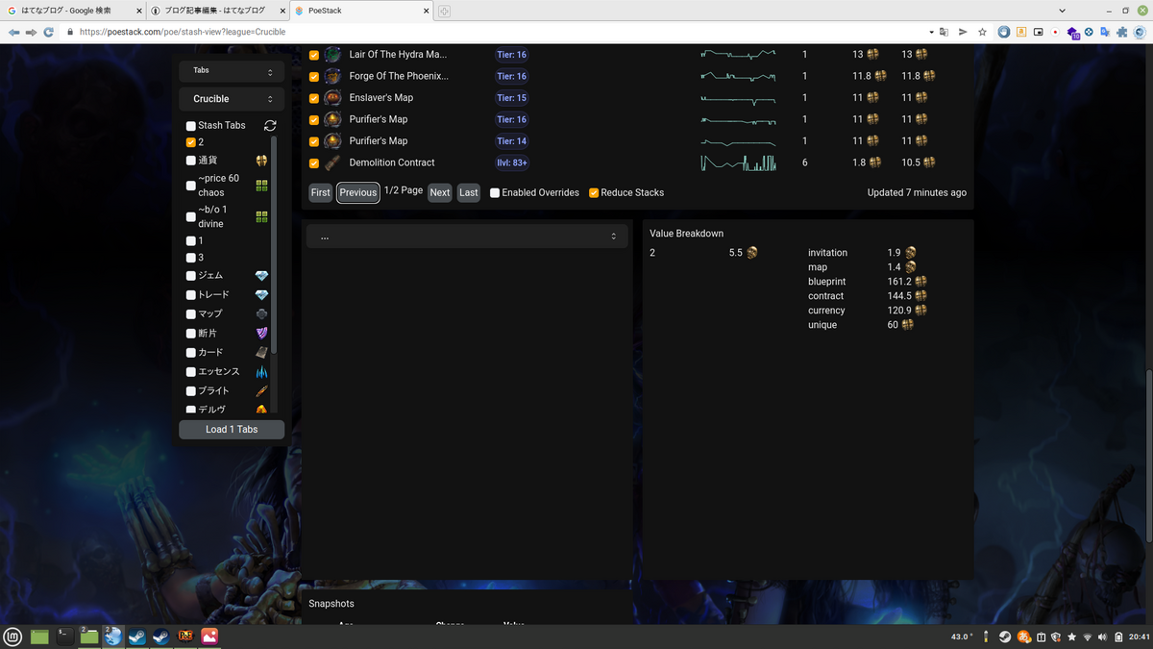Image resolution: width=1153 pixels, height=649 pixels.
Task: Click the ilvl: 83+ badge
Action: [511, 162]
